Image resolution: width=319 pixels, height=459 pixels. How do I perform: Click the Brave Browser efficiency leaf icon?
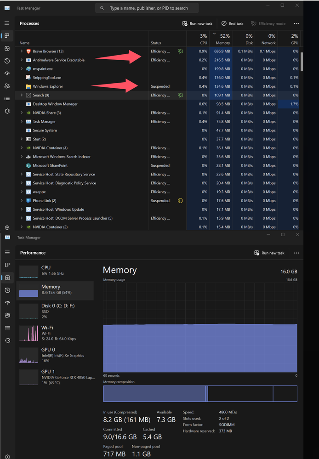point(181,51)
